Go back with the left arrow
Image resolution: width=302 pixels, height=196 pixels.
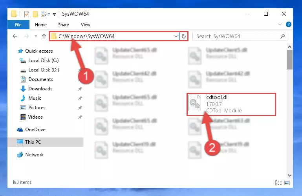(15, 36)
